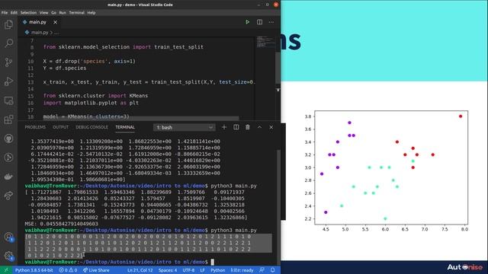Click the editor vertical scrollbar

pos(278,68)
